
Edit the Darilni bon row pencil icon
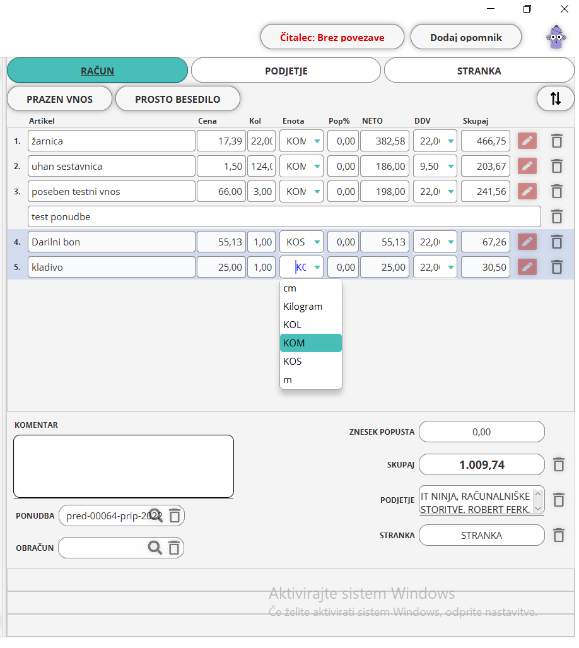(x=527, y=242)
